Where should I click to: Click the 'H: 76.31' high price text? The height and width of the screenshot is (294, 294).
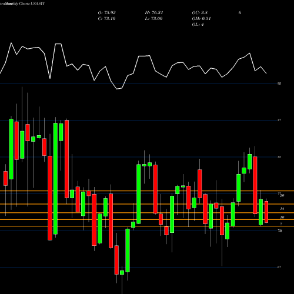(x=154, y=13)
